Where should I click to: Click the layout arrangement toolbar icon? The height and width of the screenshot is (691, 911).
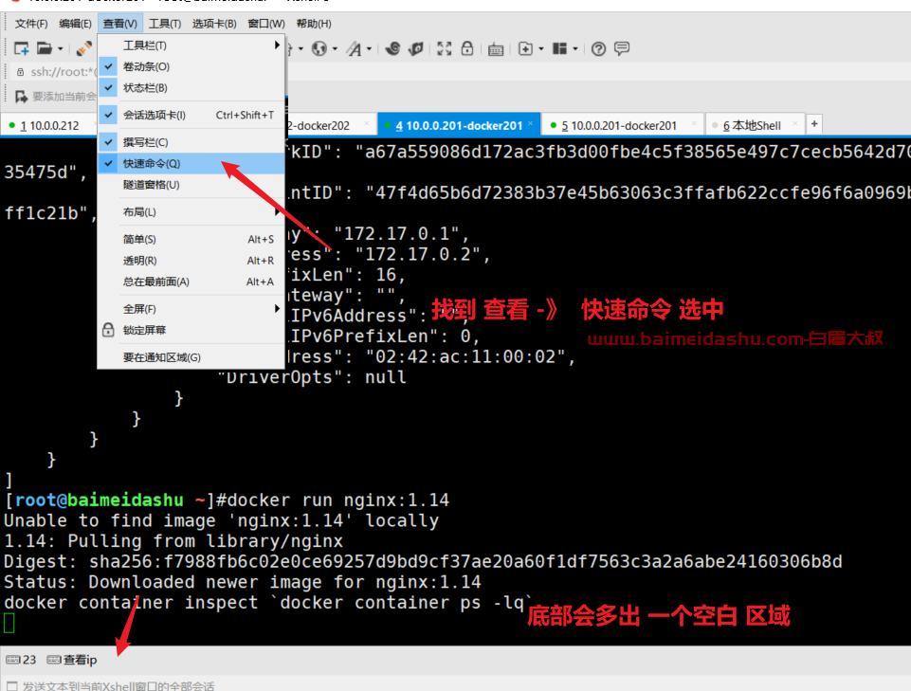coord(559,48)
